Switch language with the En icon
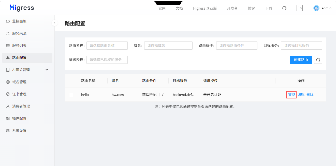 tap(300, 8)
